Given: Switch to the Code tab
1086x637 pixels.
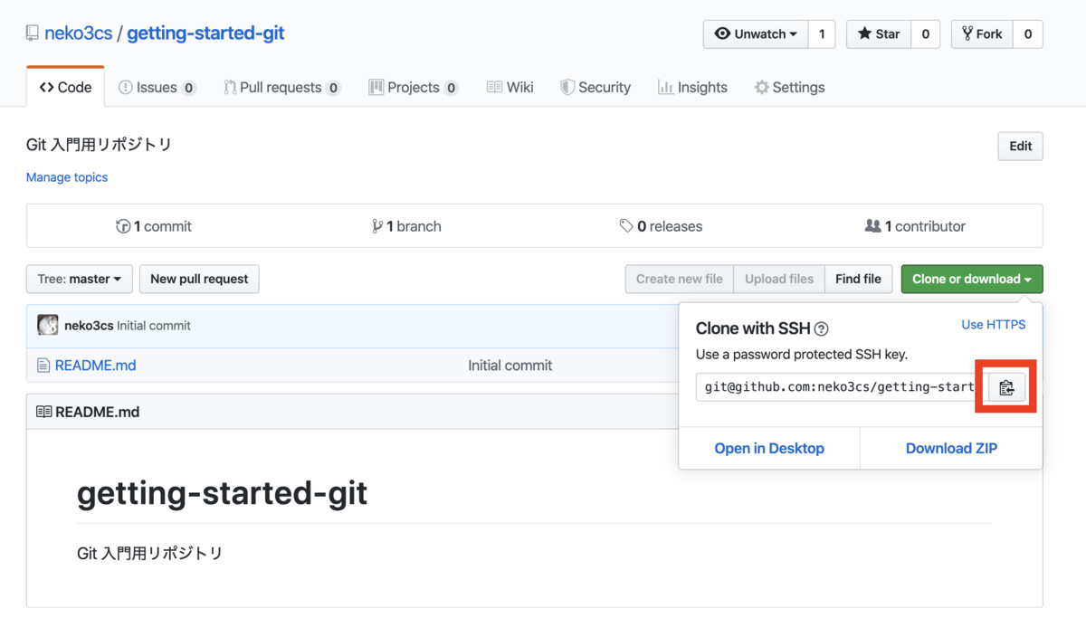Looking at the screenshot, I should pos(65,87).
